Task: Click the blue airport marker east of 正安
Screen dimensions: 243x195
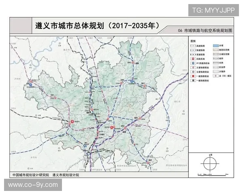Action: pyautogui.click(x=132, y=81)
